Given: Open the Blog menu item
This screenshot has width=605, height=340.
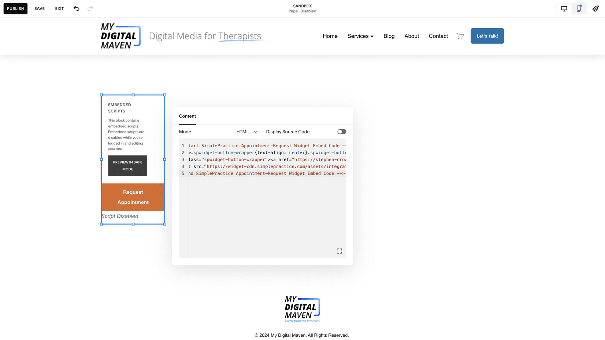Looking at the screenshot, I should click(389, 36).
